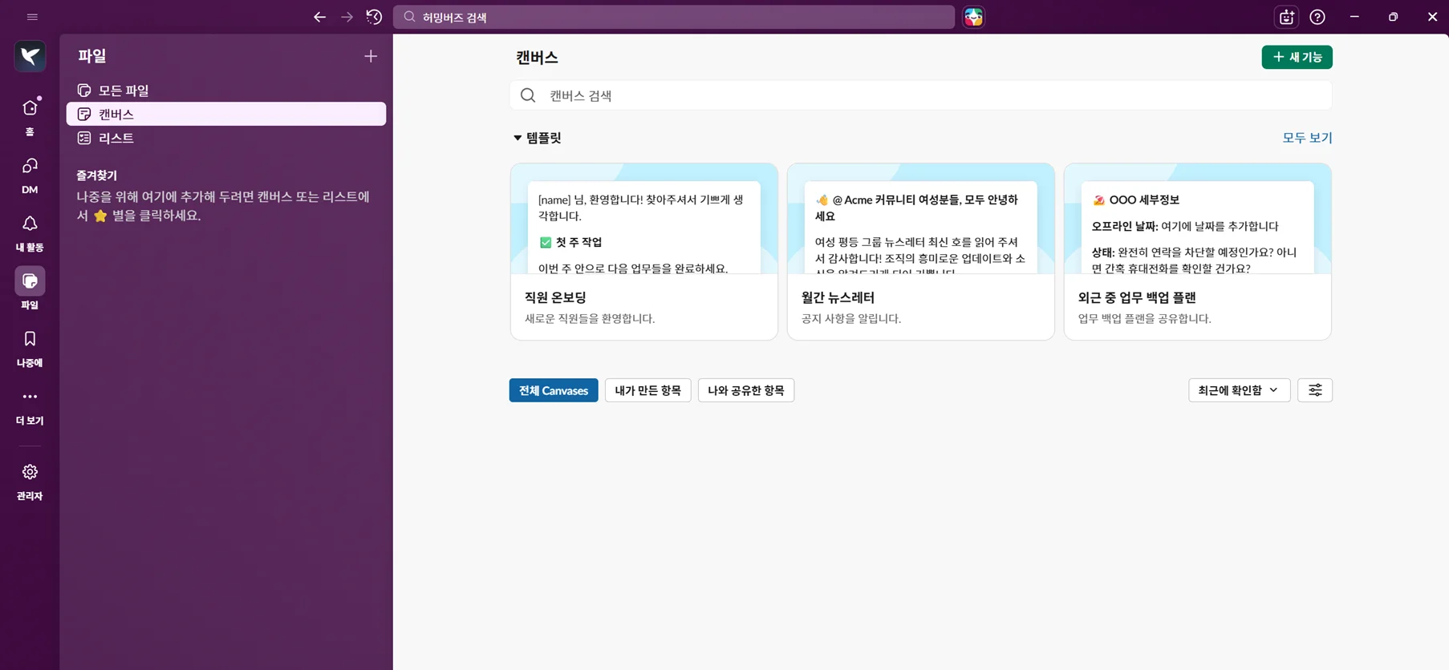1449x670 pixels.
Task: Open More (더 보기) ellipsis menu
Action: (x=30, y=397)
